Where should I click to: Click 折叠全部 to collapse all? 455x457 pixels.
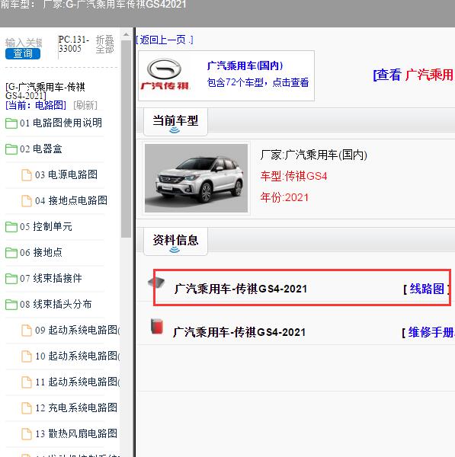tap(104, 44)
